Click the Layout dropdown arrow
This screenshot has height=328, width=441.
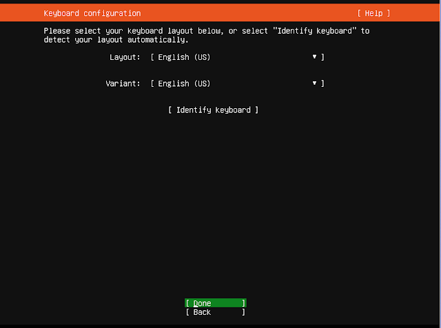(314, 57)
